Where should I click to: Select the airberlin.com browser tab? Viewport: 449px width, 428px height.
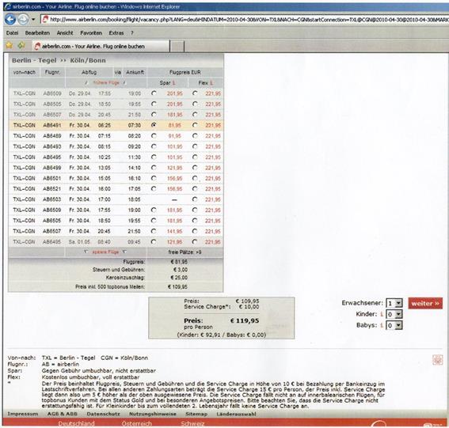point(101,46)
